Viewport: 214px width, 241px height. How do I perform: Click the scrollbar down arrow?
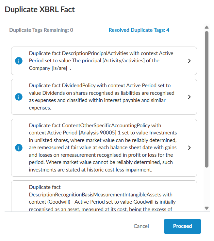click(x=206, y=208)
